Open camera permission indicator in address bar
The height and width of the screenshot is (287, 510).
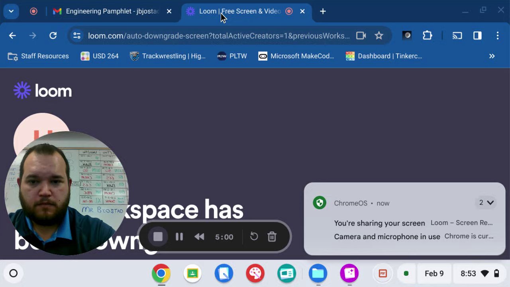[361, 36]
